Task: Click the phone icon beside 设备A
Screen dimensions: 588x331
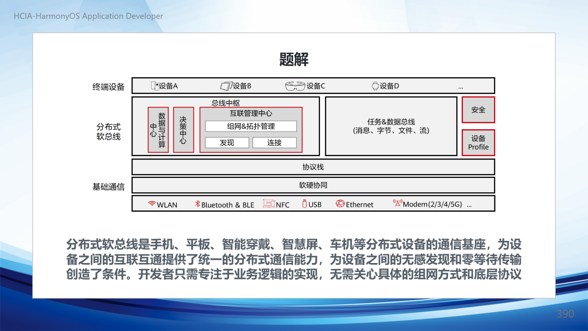Action: click(x=154, y=86)
